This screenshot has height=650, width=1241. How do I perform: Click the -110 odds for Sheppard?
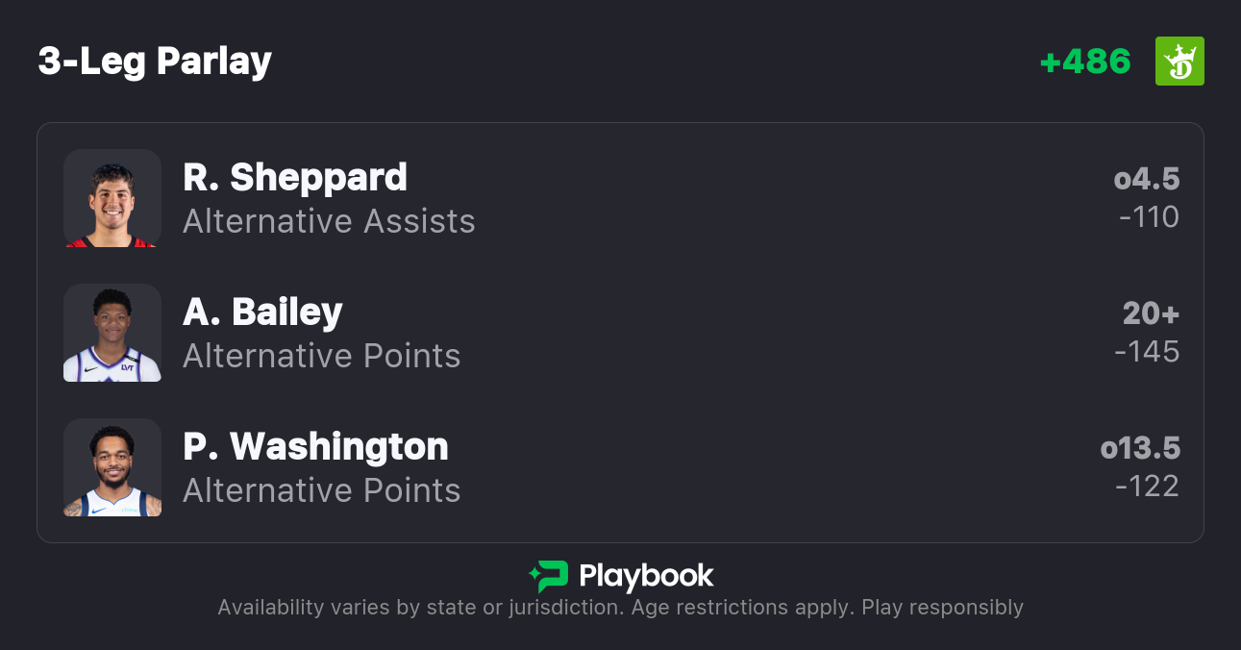tap(1149, 217)
